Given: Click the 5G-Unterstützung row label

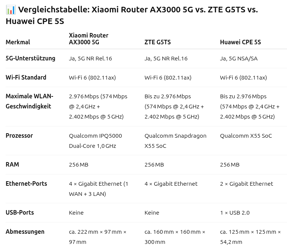Looking at the screenshot, I should point(30,59).
